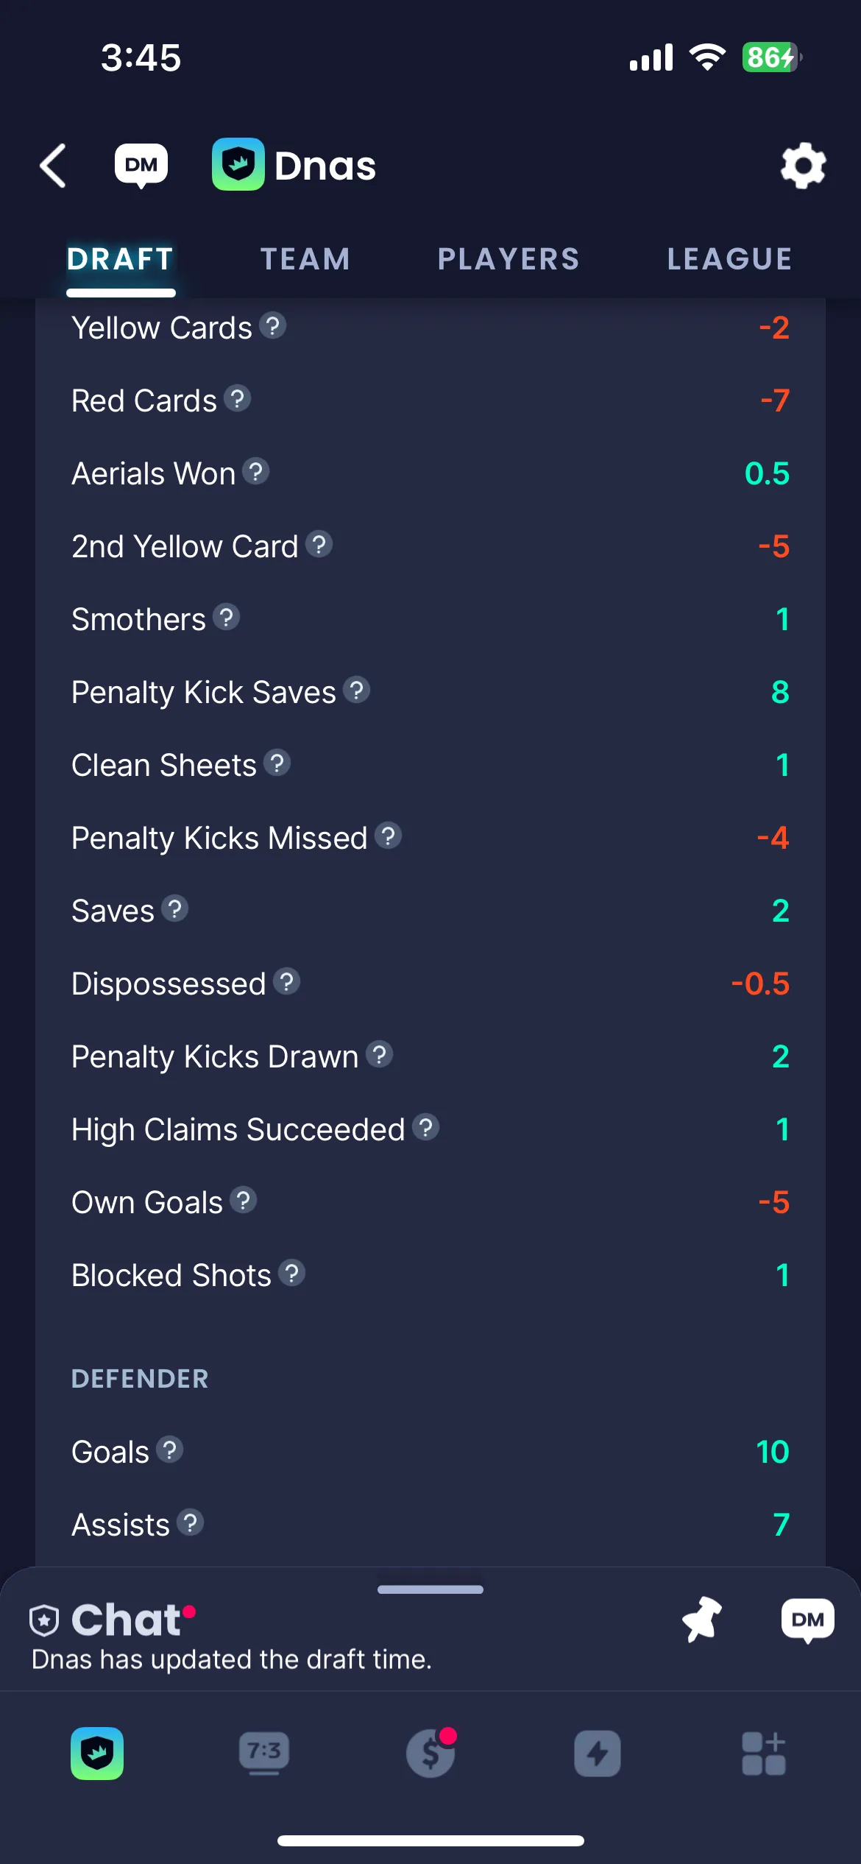
Task: Show info for Penalty Kick Saves
Action: (x=356, y=691)
